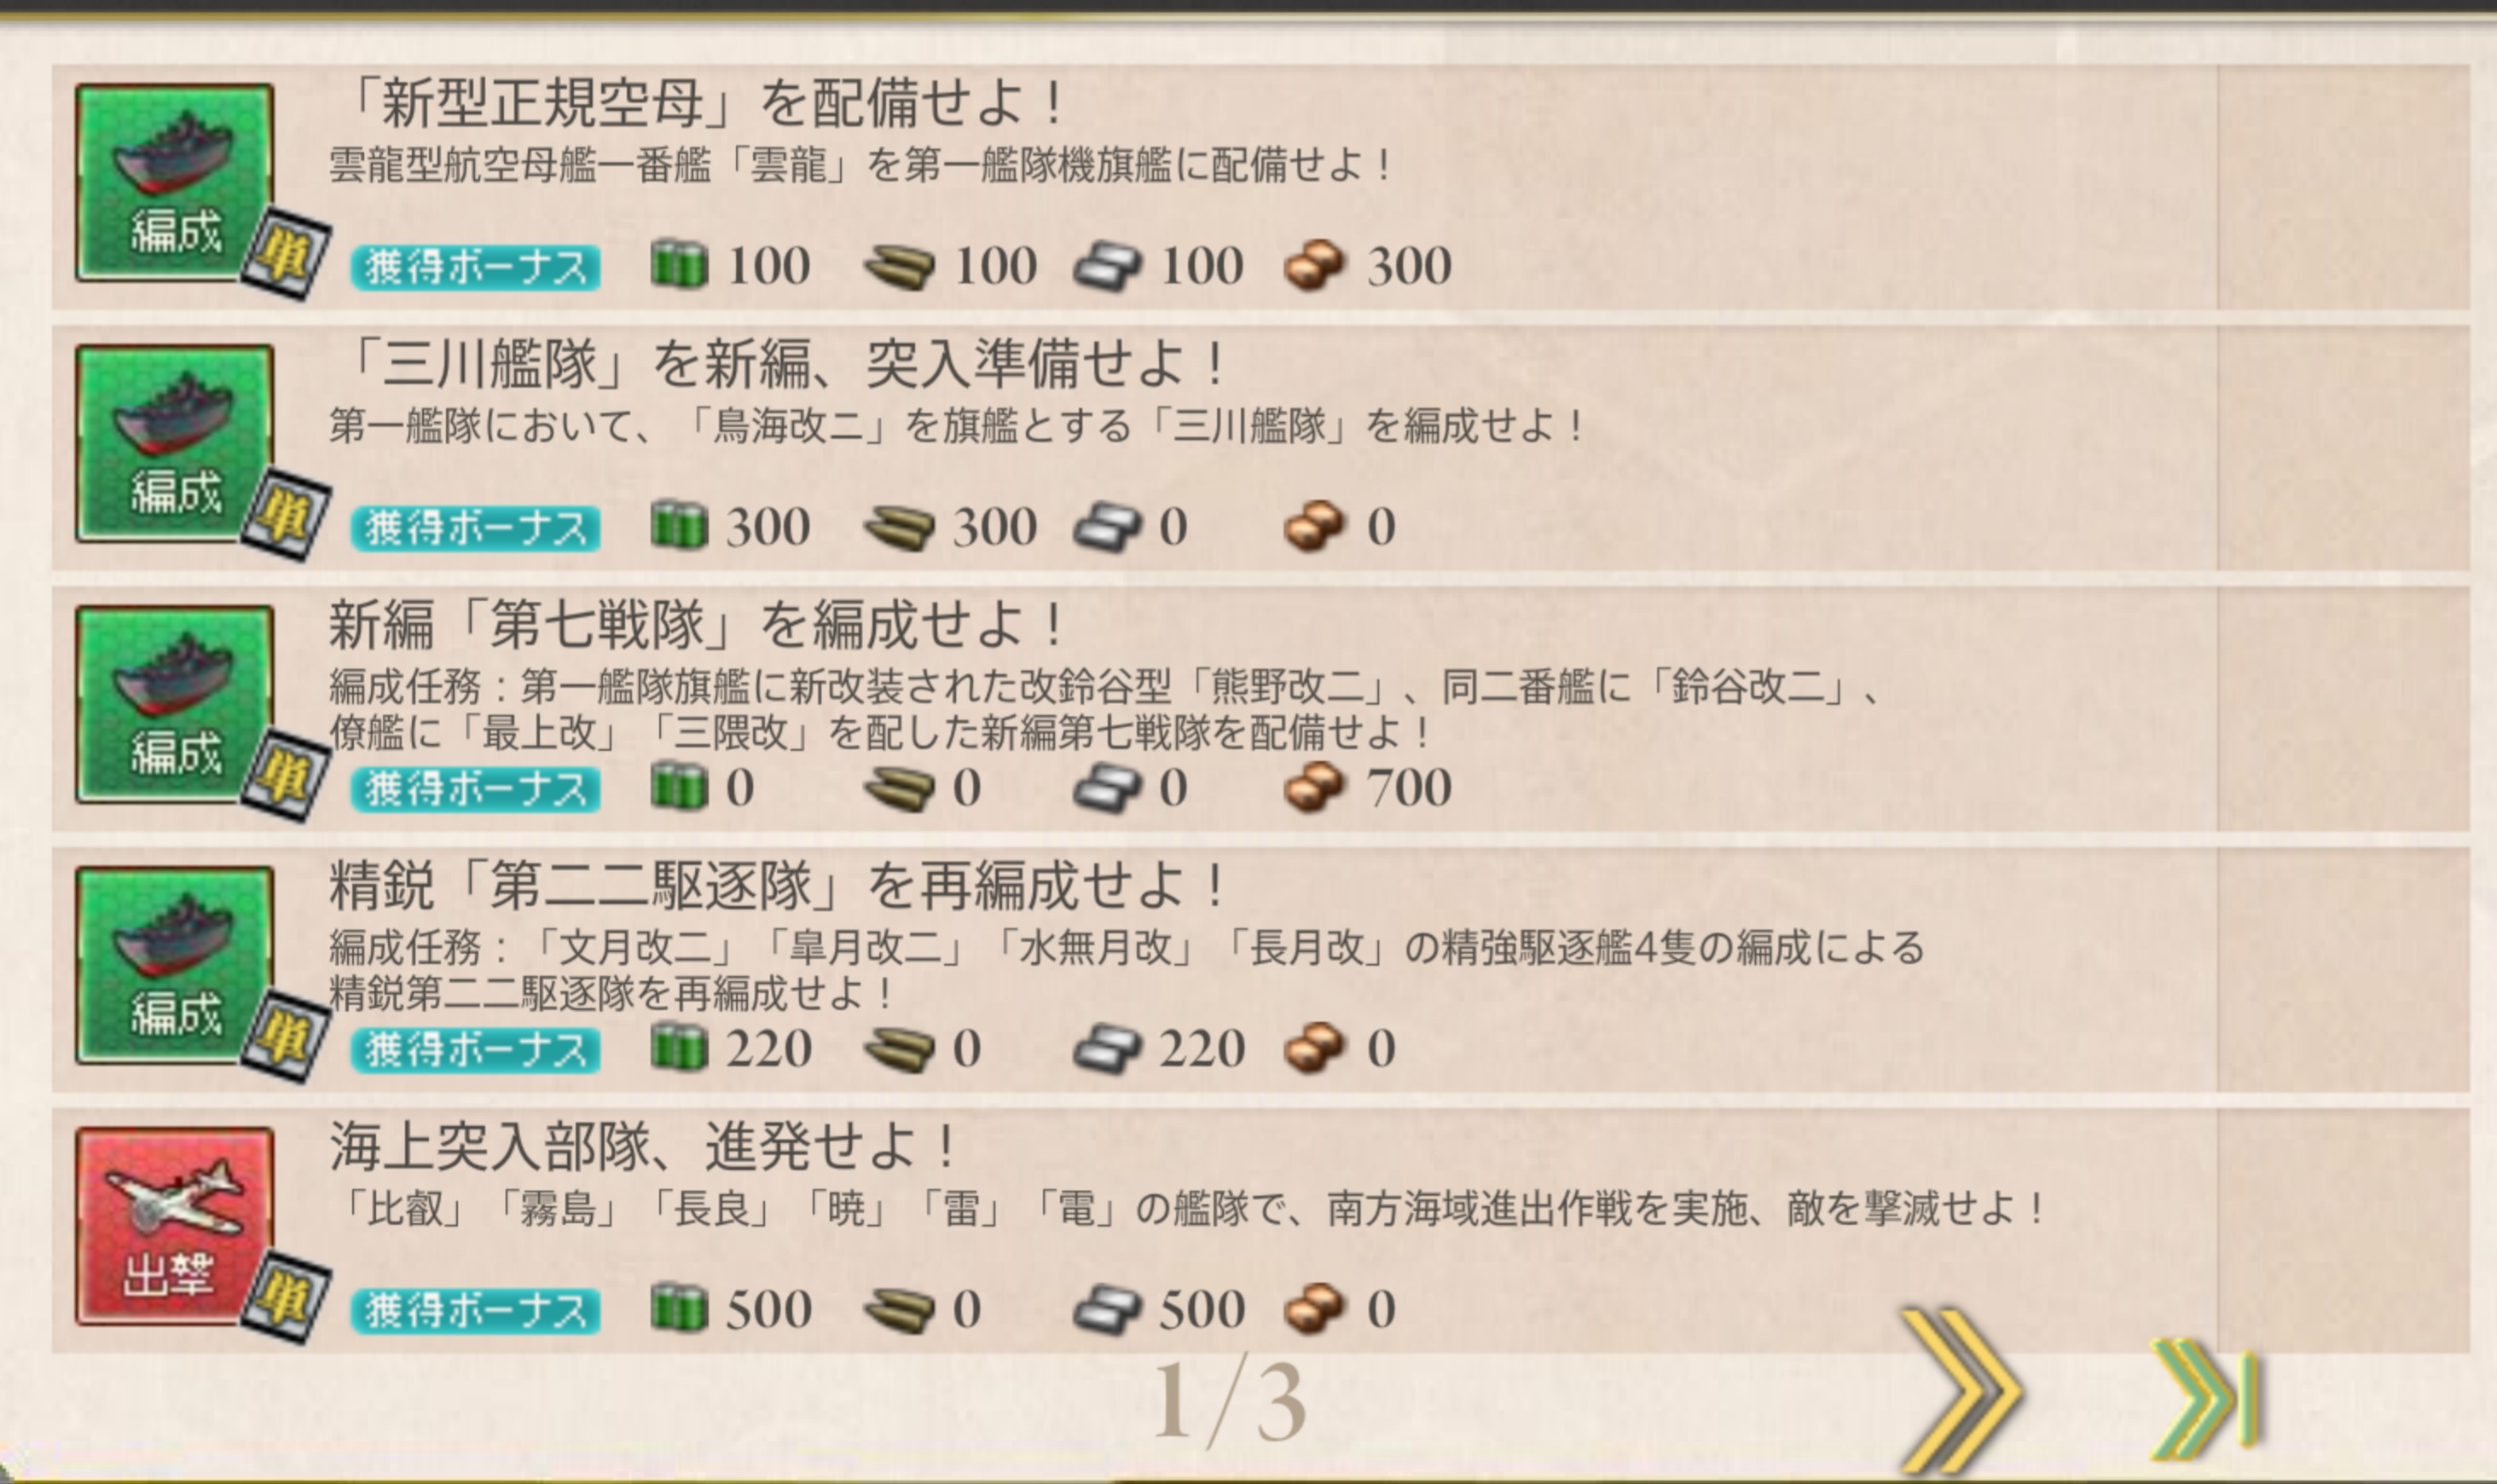The image size is (2497, 1484).
Task: Open the 精鋭「第二二駆逐隊」を再編成せよ！ quest
Action: pos(776,885)
